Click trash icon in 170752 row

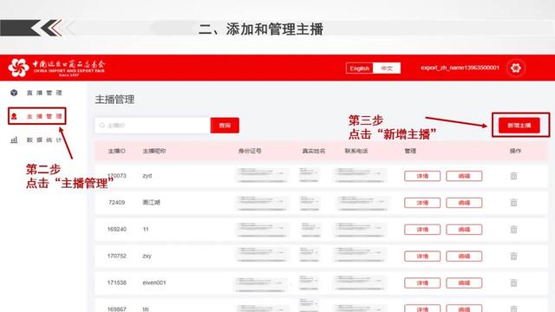pos(513,256)
